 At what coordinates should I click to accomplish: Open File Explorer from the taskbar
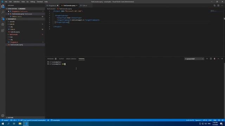coord(20,124)
